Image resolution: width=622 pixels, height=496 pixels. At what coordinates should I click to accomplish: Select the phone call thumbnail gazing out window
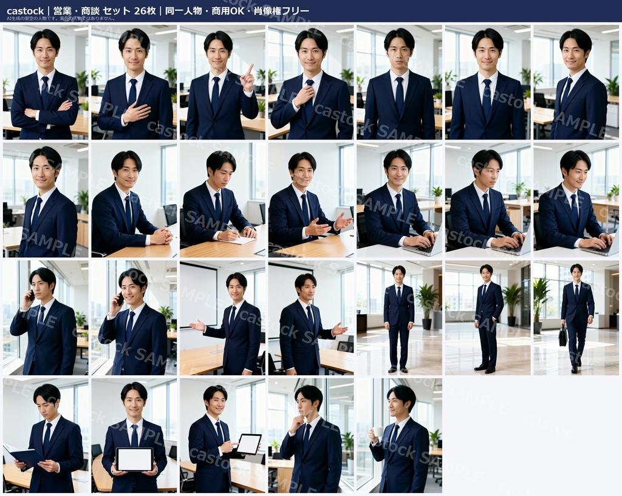point(46,318)
